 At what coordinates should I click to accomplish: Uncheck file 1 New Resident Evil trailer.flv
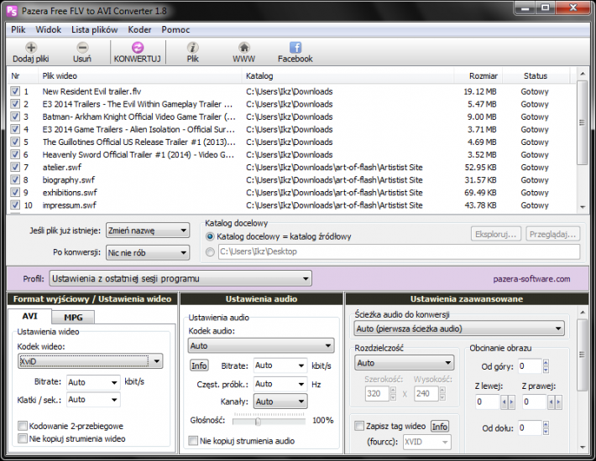click(15, 91)
